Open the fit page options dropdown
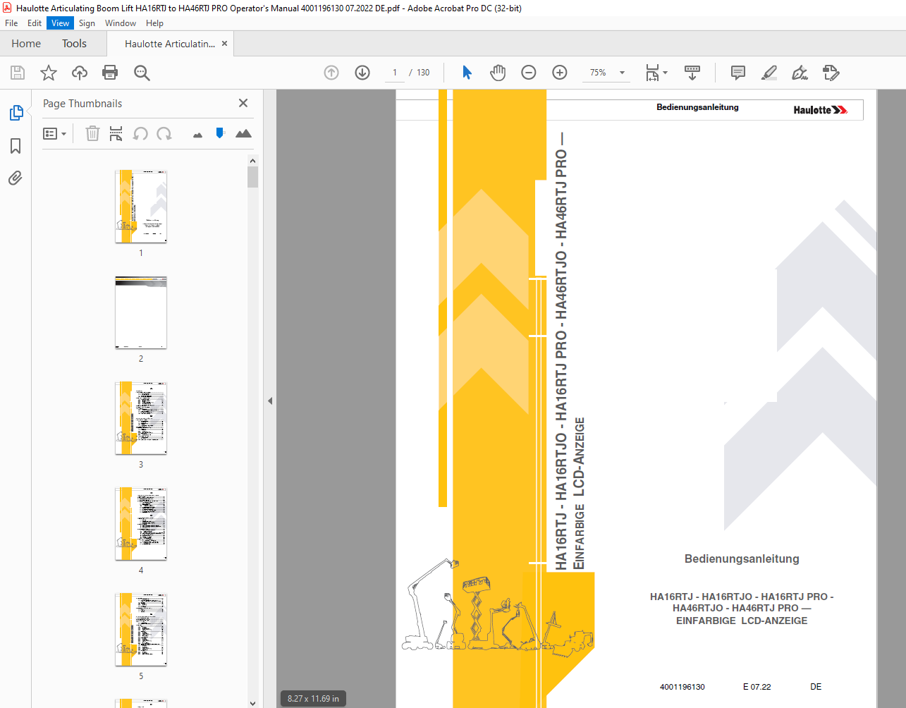 pos(656,73)
